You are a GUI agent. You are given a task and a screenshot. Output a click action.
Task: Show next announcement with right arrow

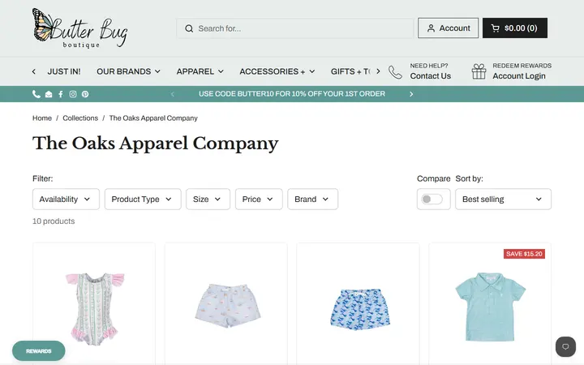(411, 94)
